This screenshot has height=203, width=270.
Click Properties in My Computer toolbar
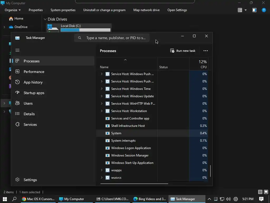[36, 10]
